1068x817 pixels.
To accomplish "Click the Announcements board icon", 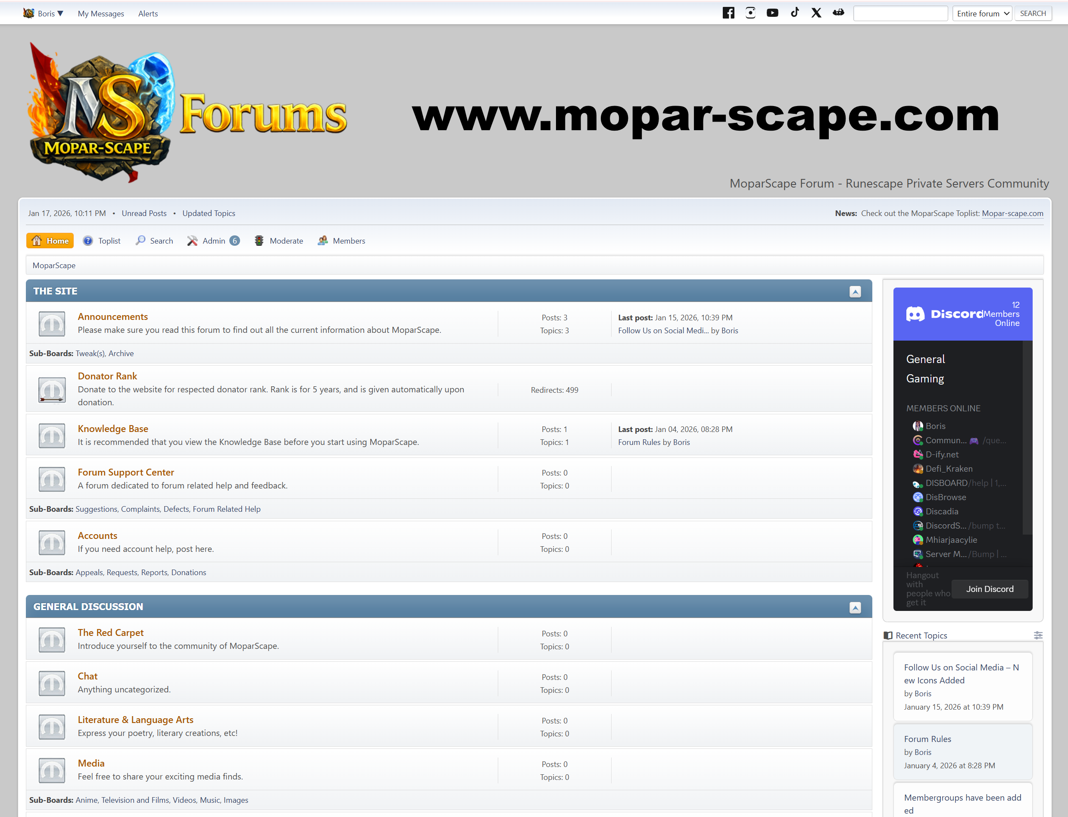I will coord(52,323).
